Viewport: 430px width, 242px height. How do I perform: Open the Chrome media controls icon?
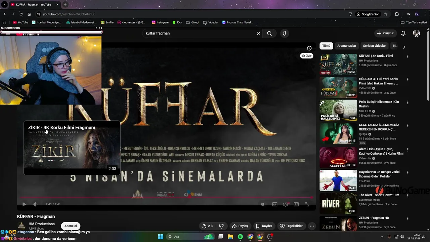[409, 14]
